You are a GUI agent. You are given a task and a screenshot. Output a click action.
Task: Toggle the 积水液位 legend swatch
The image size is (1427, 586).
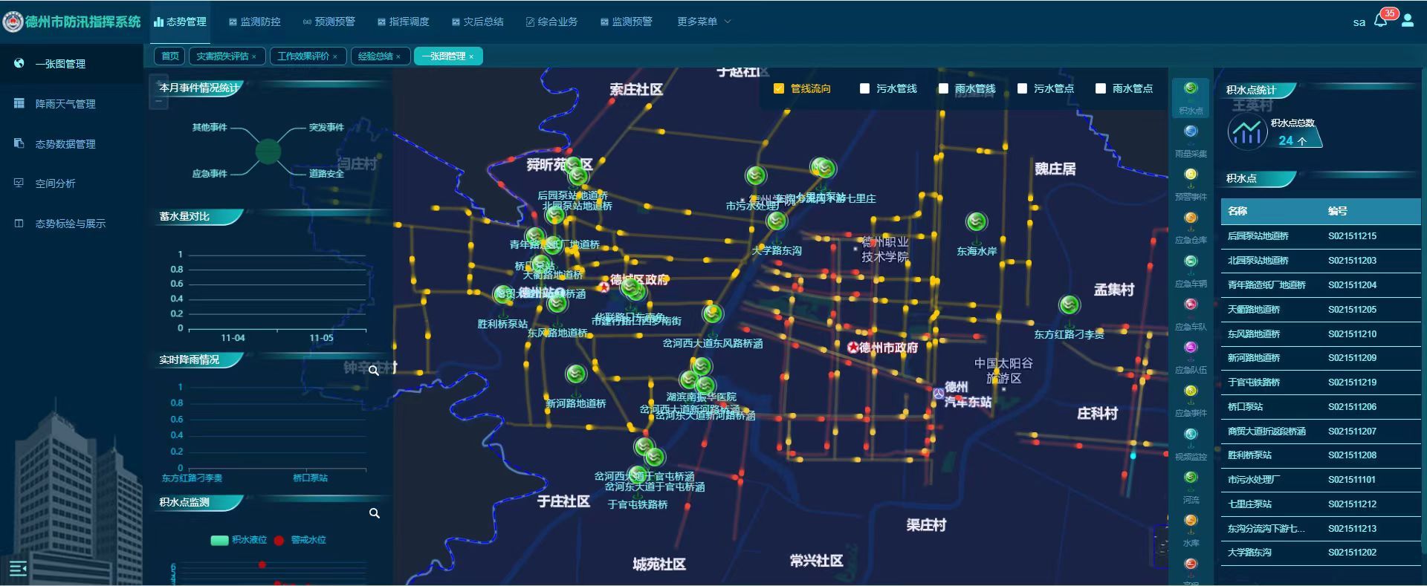220,540
